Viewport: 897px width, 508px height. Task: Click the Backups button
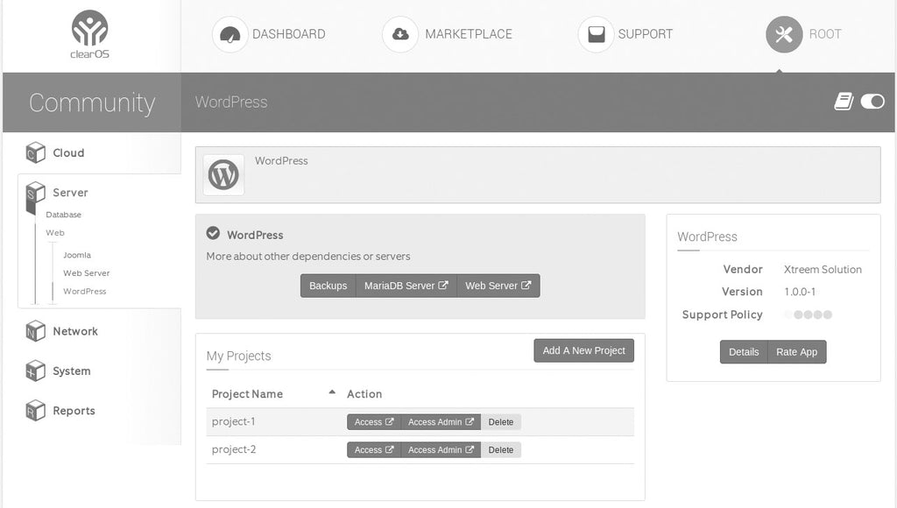coord(328,286)
